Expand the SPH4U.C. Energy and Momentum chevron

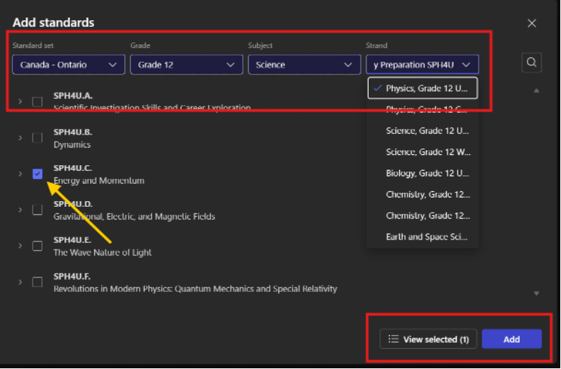coord(20,174)
